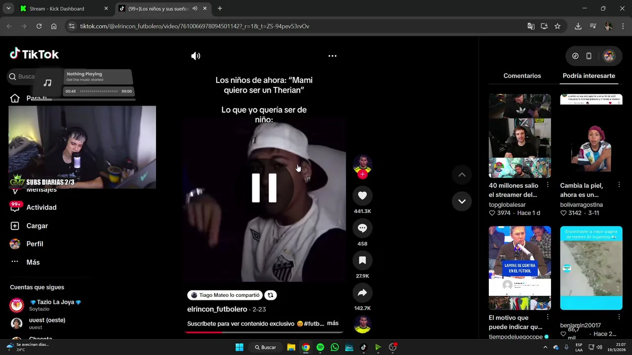The height and width of the screenshot is (355, 632).
Task: Open video three-dot options menu
Action: [x=332, y=56]
